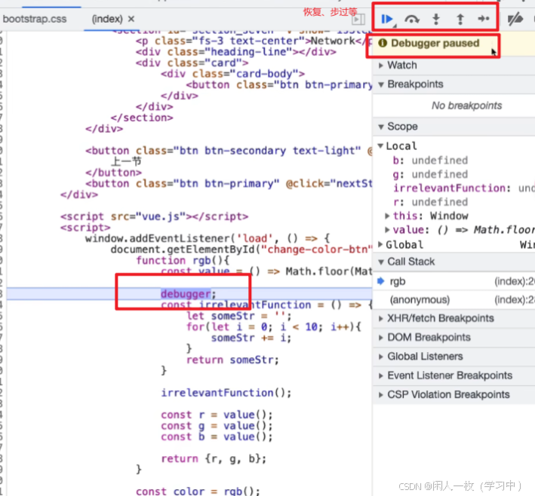Viewport: 535px width, 496px height.
Task: Click the 'r: undefined' scope variable
Action: pos(430,202)
